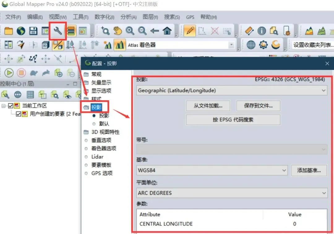Click the 添加基准... button

(x=309, y=170)
